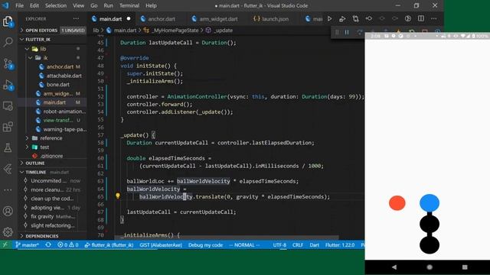Click the commit revision icon in editor toolbar
This screenshot has width=490, height=275.
369,18
